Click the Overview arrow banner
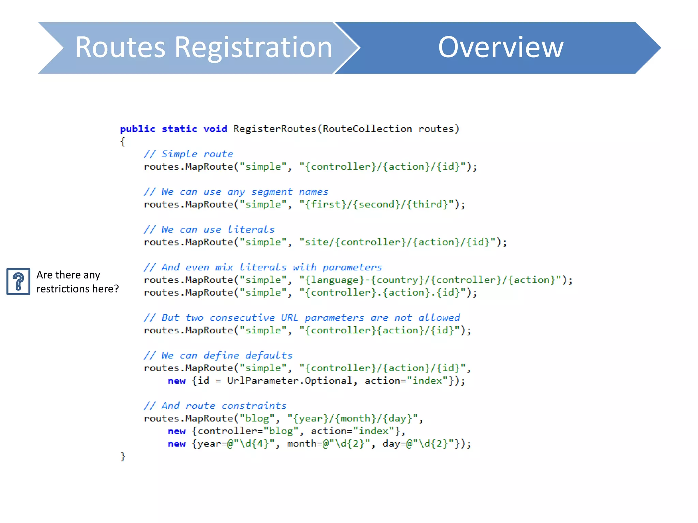The image size is (698, 523). (500, 48)
